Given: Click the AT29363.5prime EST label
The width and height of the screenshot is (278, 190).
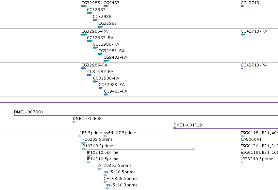Looking at the screenshot, I should (115, 166).
